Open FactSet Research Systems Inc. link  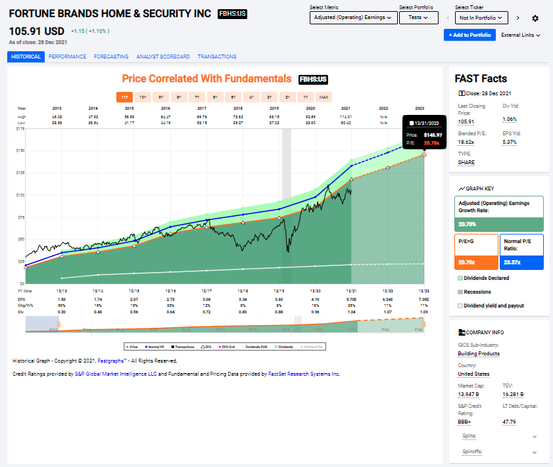click(304, 374)
